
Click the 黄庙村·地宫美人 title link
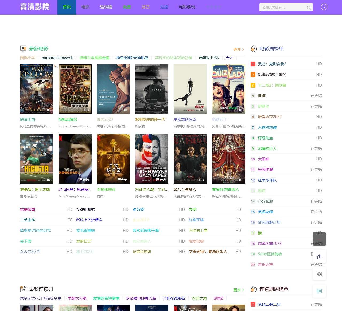[226, 189]
